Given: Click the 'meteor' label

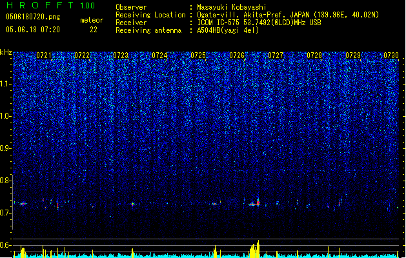Looking at the screenshot, I should [92, 20].
